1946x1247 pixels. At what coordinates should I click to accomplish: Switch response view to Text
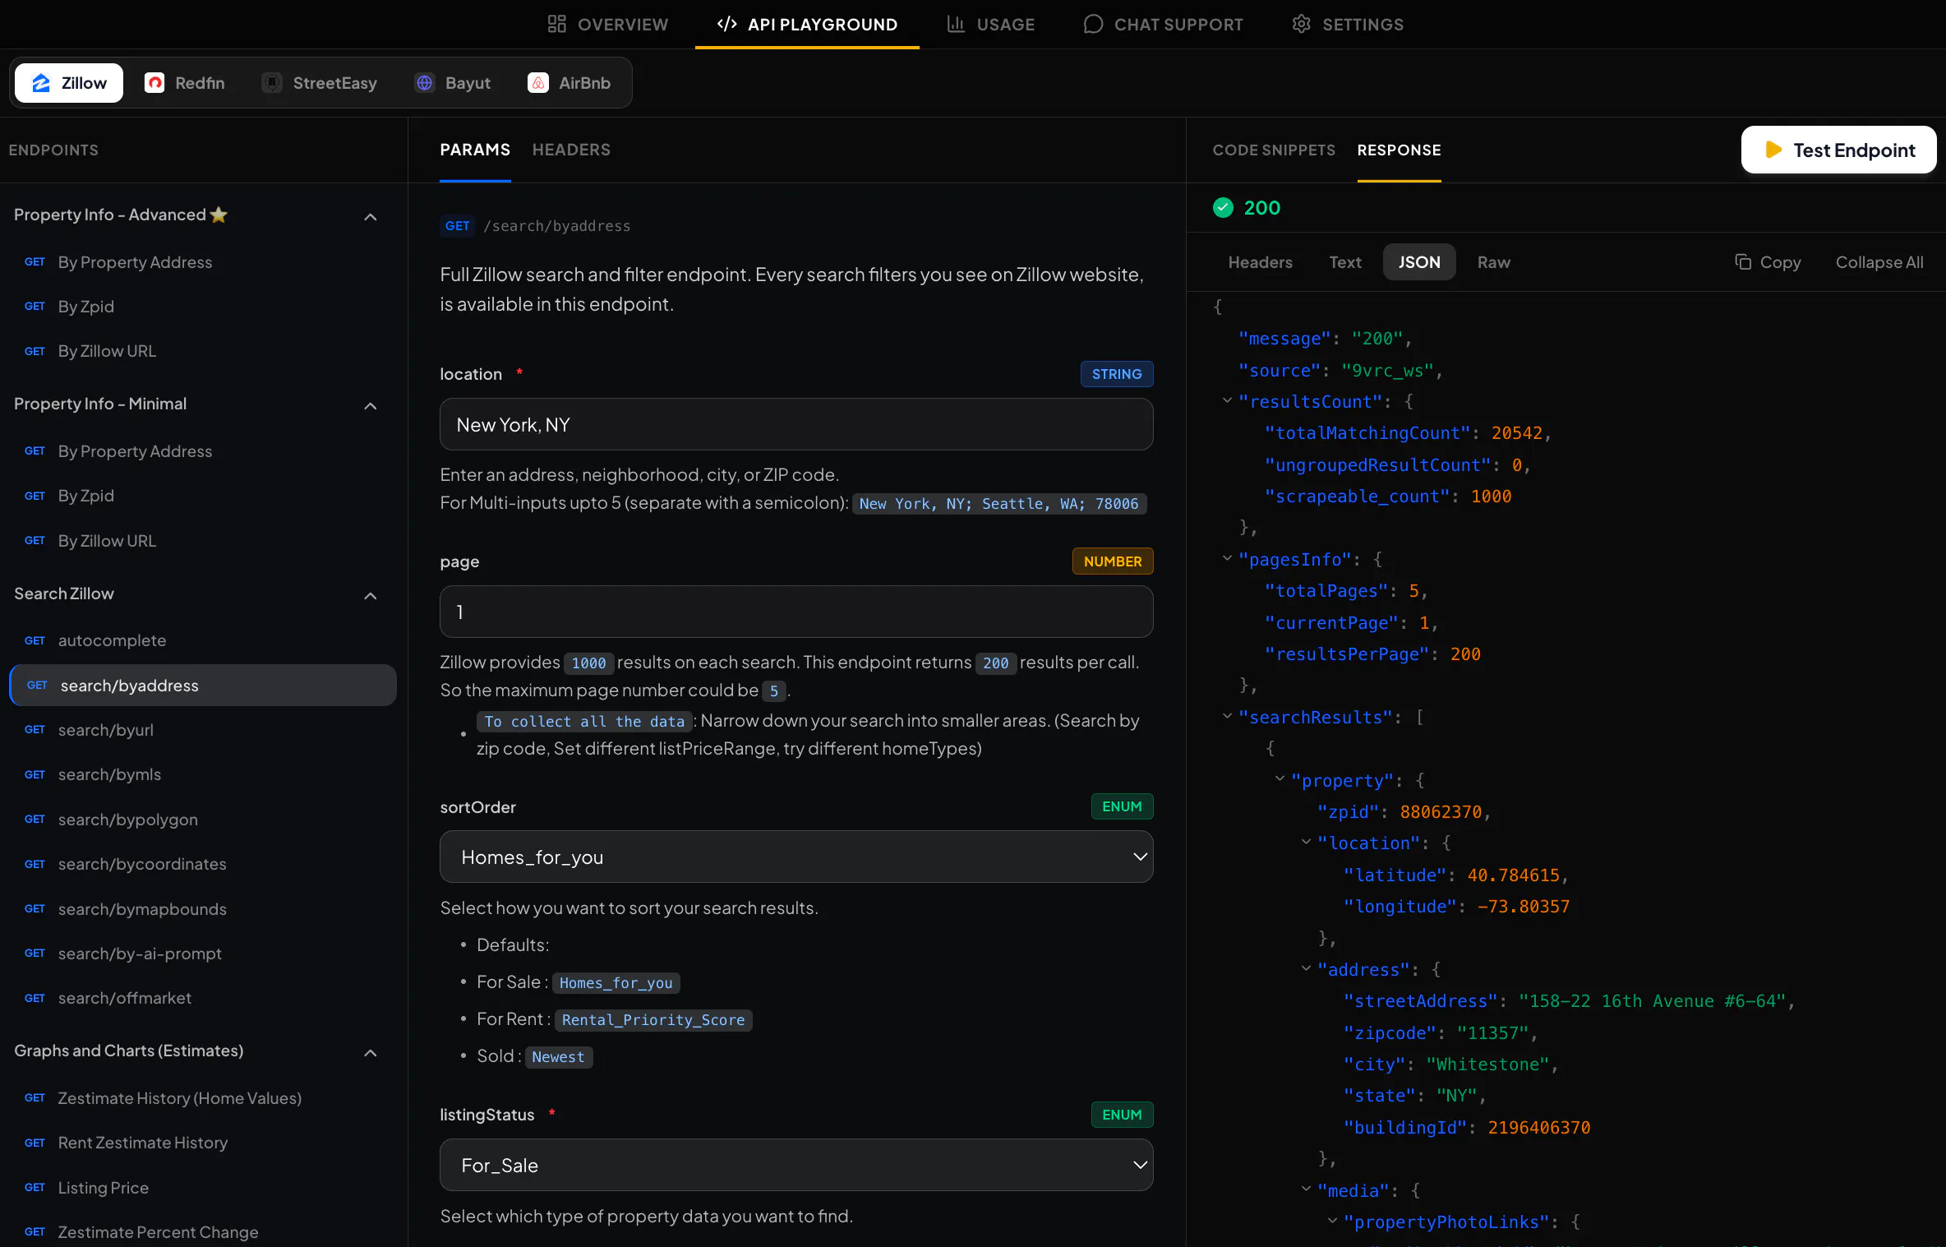pyautogui.click(x=1345, y=262)
